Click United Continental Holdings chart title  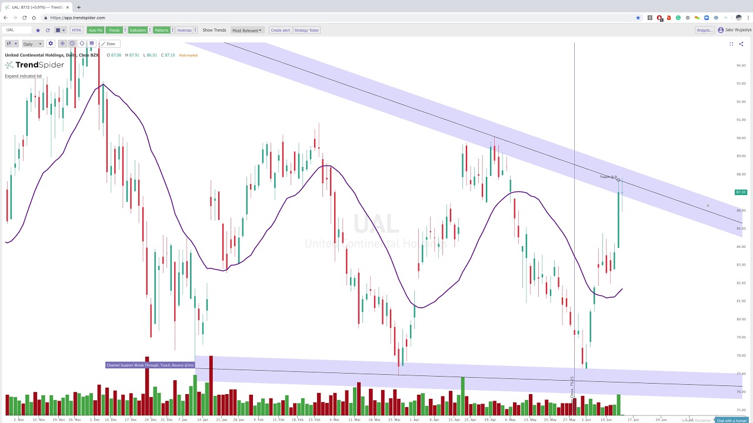pyautogui.click(x=52, y=55)
